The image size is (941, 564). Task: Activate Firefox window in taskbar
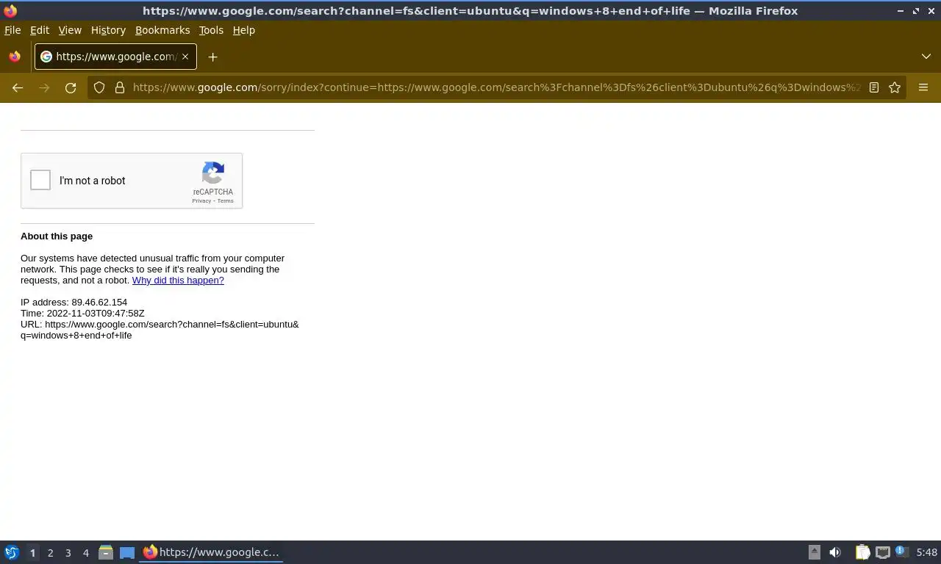212,552
